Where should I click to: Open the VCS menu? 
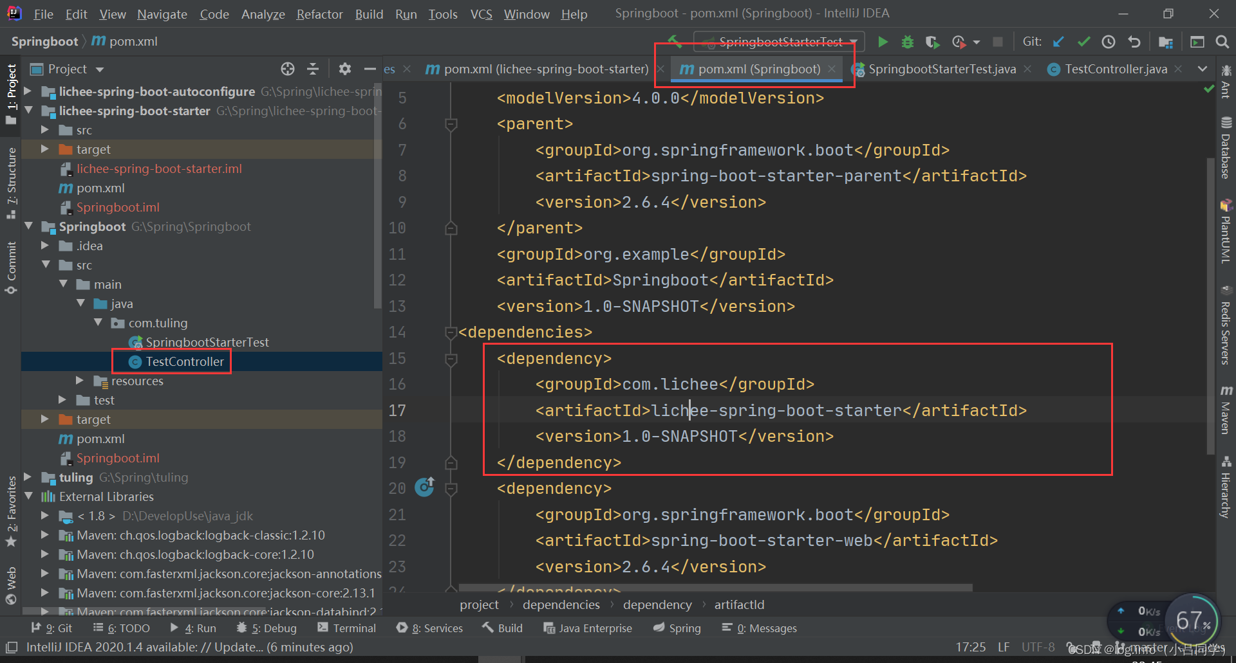pos(481,14)
